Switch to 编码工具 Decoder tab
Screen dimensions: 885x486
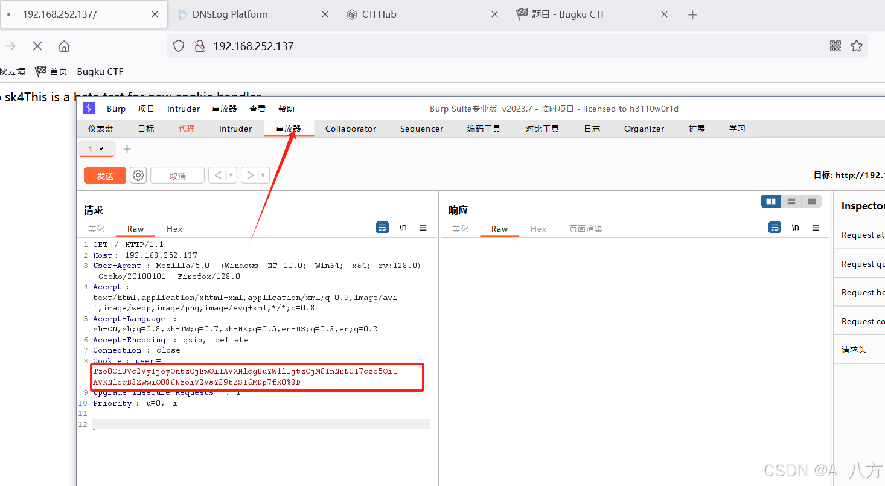pyautogui.click(x=484, y=129)
